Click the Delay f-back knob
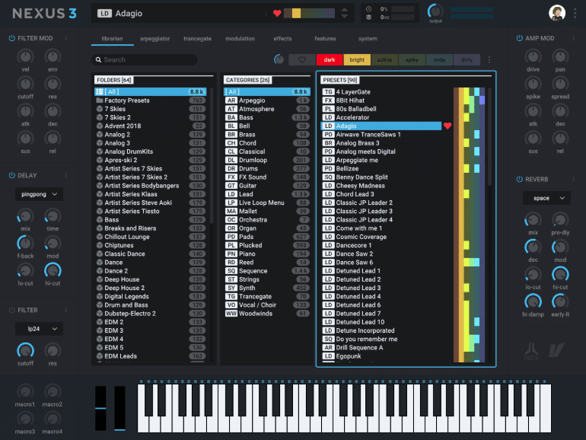Image resolution: width=586 pixels, height=440 pixels. click(x=25, y=244)
